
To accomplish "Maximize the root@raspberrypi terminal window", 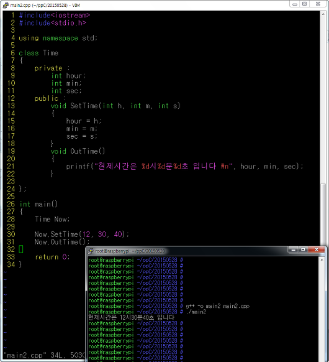I will (303, 249).
